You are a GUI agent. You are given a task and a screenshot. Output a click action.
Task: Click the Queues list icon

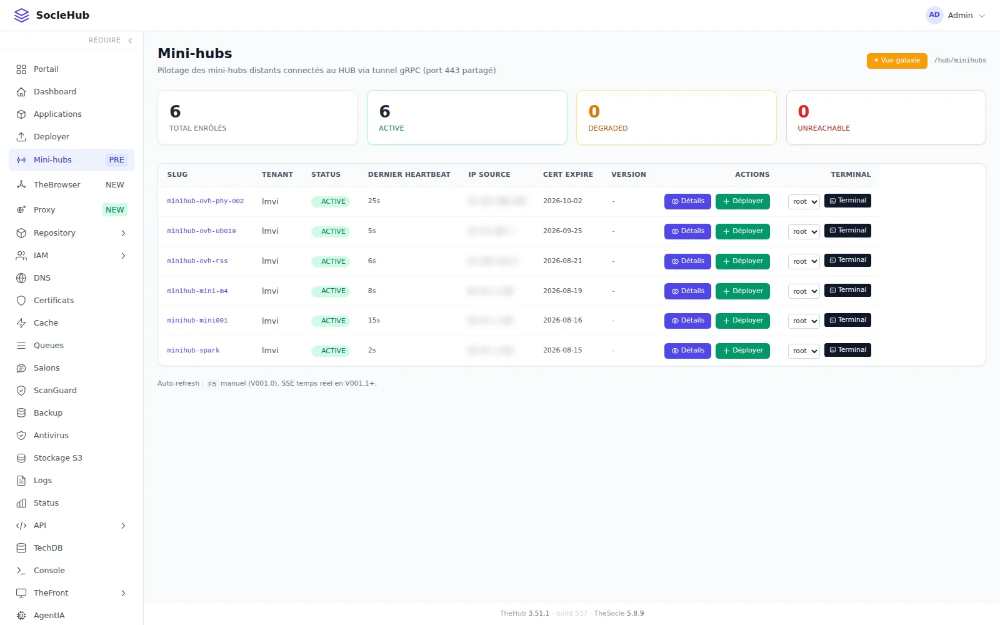21,346
